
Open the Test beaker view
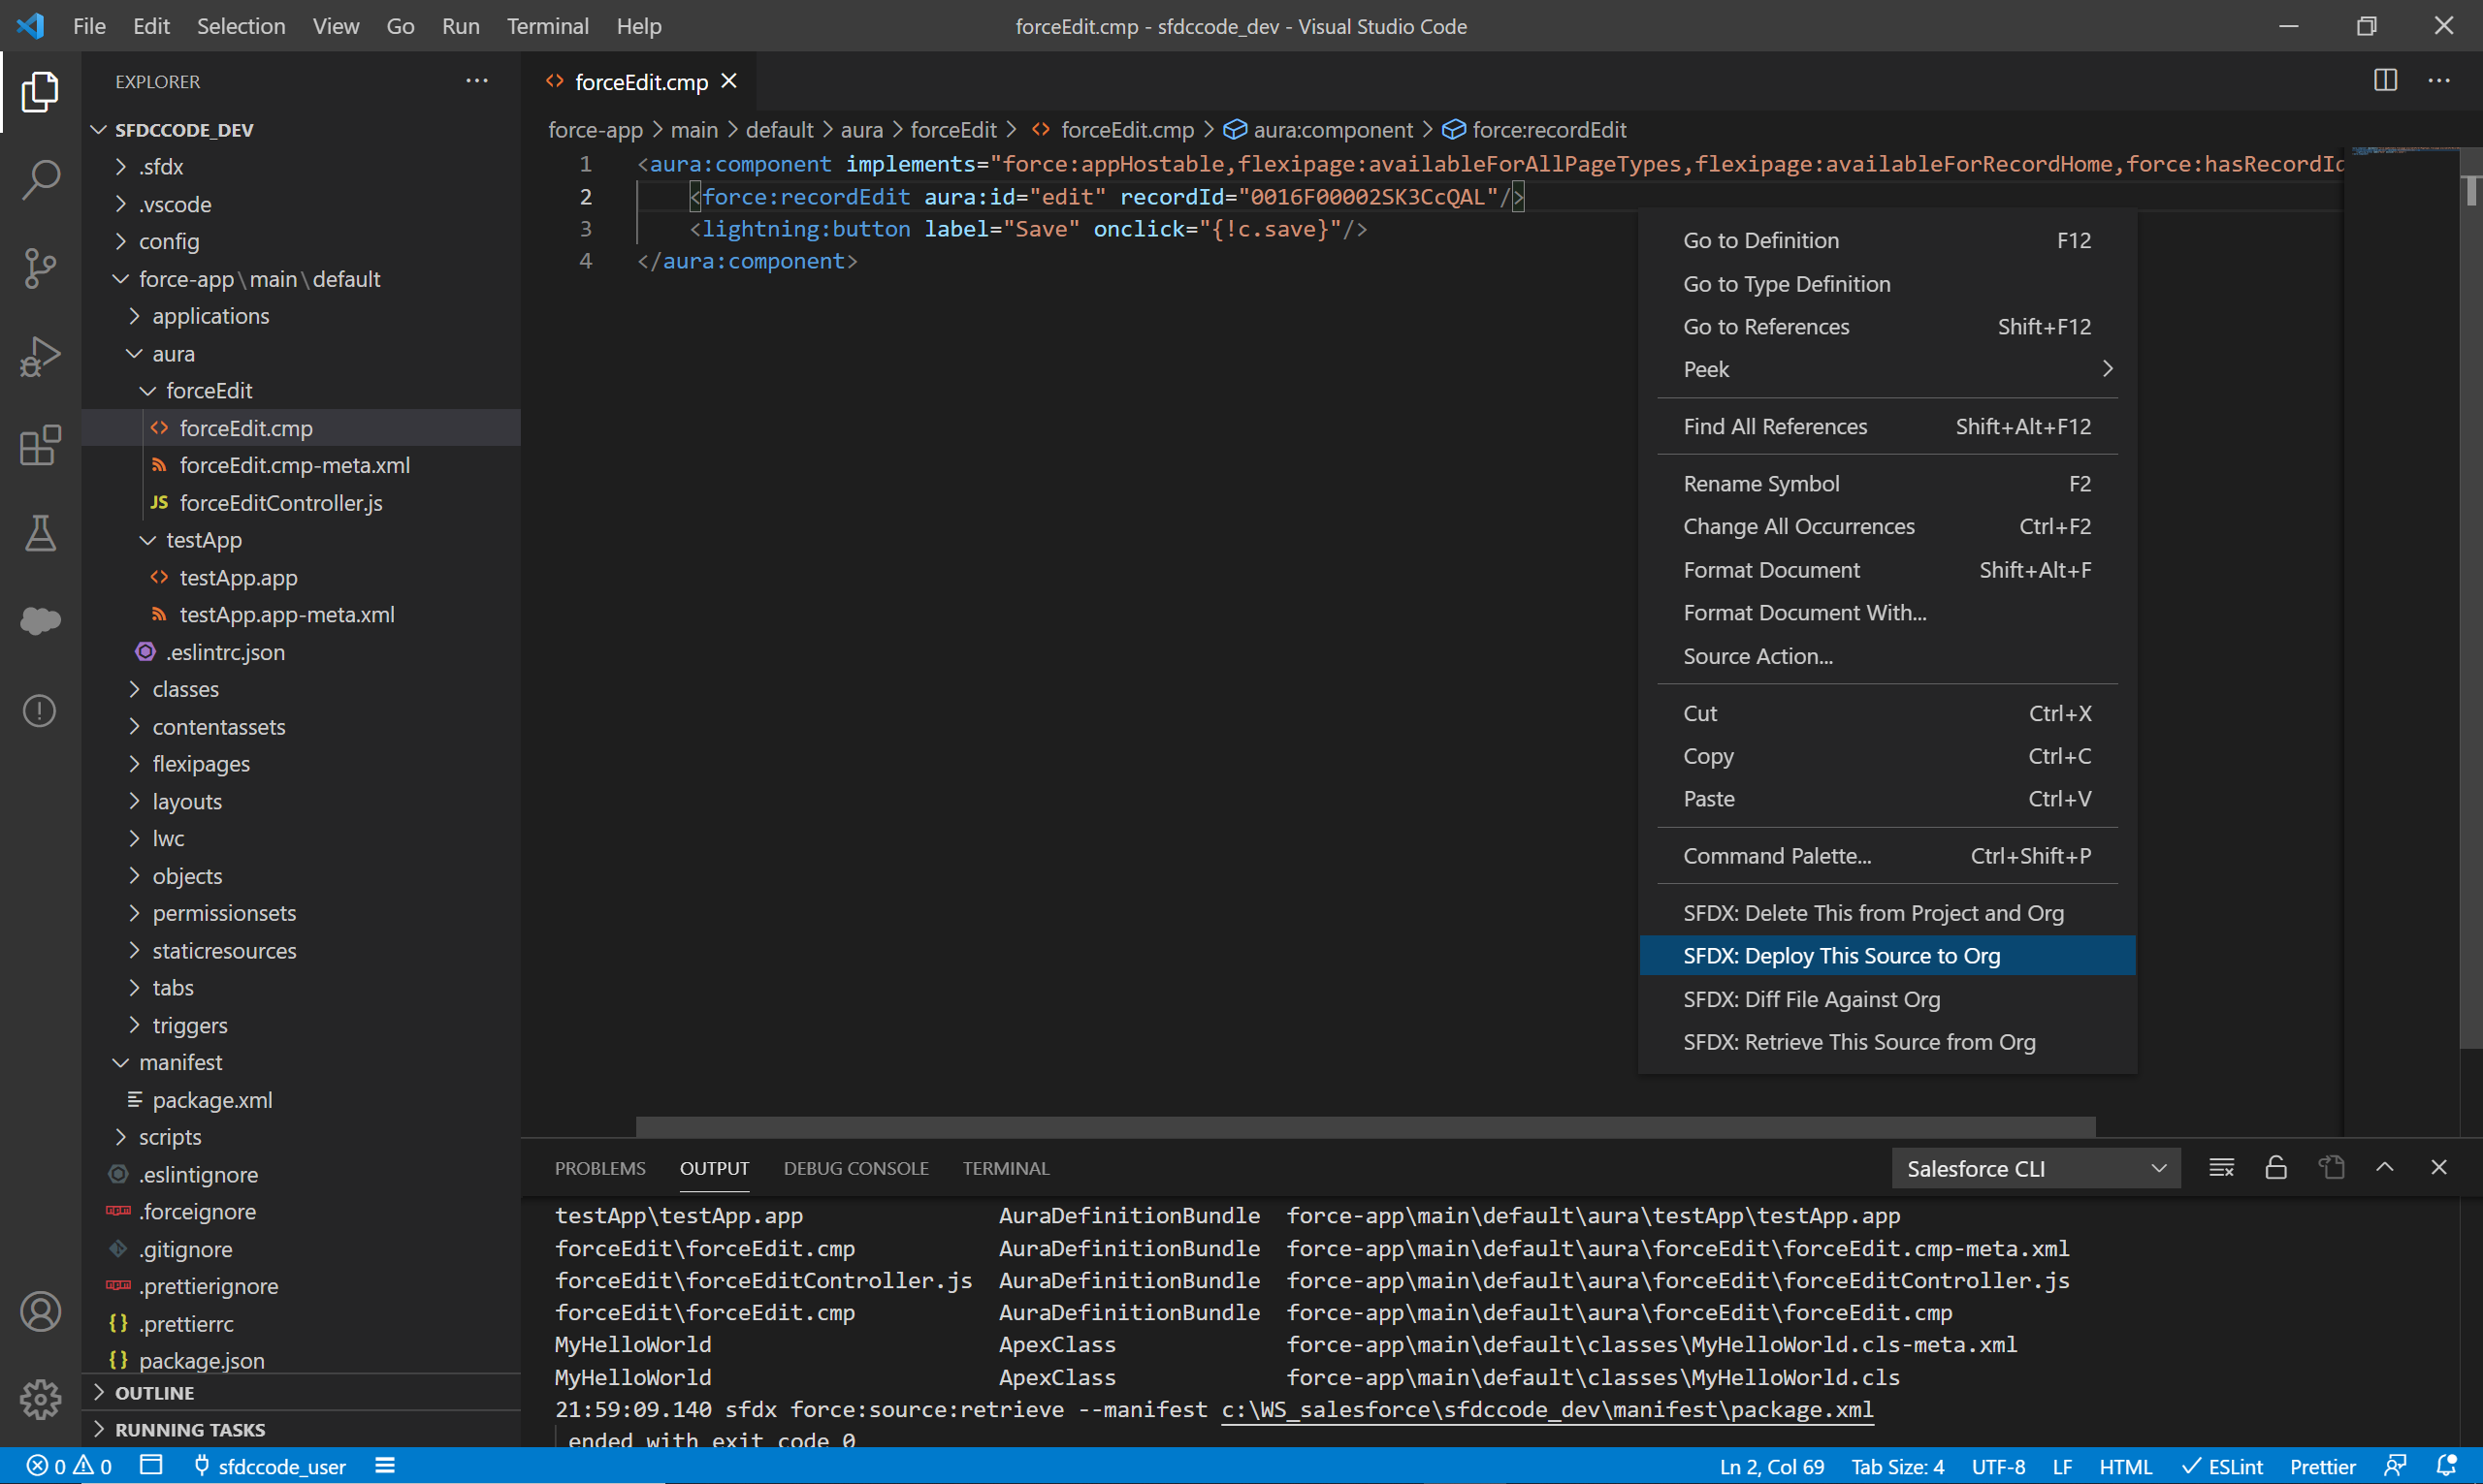coord(40,533)
